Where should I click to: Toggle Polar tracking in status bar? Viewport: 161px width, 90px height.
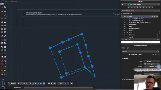pyautogui.click(x=30, y=83)
